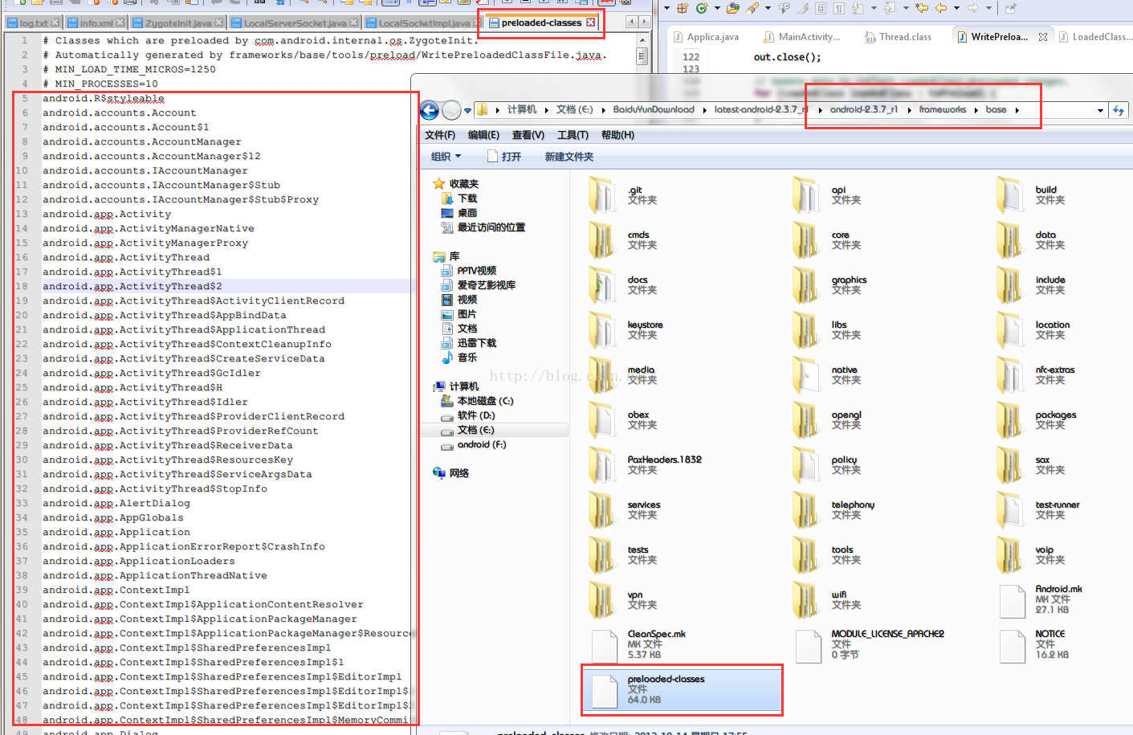Open the dropdown next to New Java Class icon
This screenshot has width=1133, height=735.
717,8
